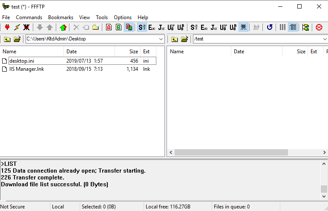
Task: Click the Create Folder icon in the toolbar
Action: point(95,27)
